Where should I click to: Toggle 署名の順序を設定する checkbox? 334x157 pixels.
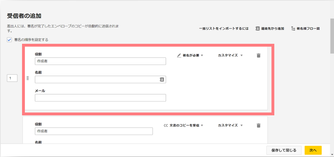pos(9,40)
